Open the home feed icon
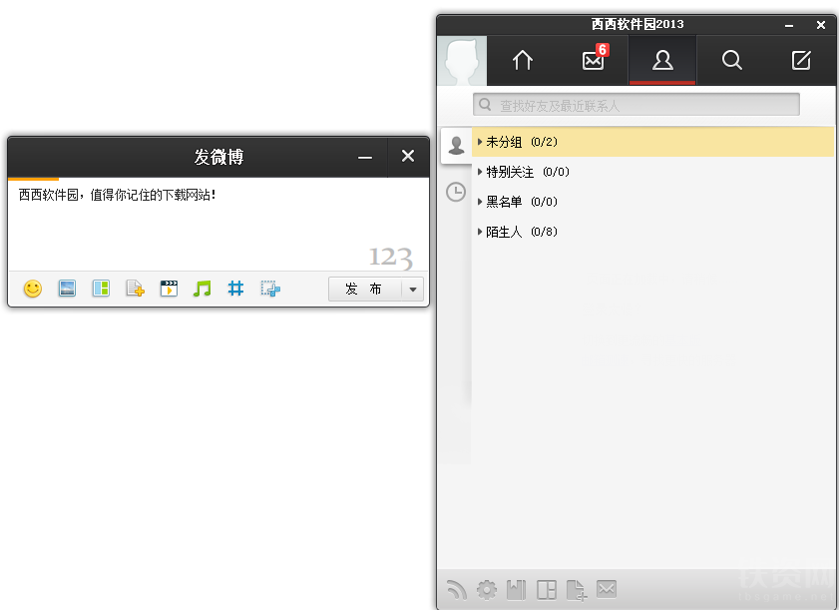This screenshot has height=610, width=839. [x=523, y=60]
